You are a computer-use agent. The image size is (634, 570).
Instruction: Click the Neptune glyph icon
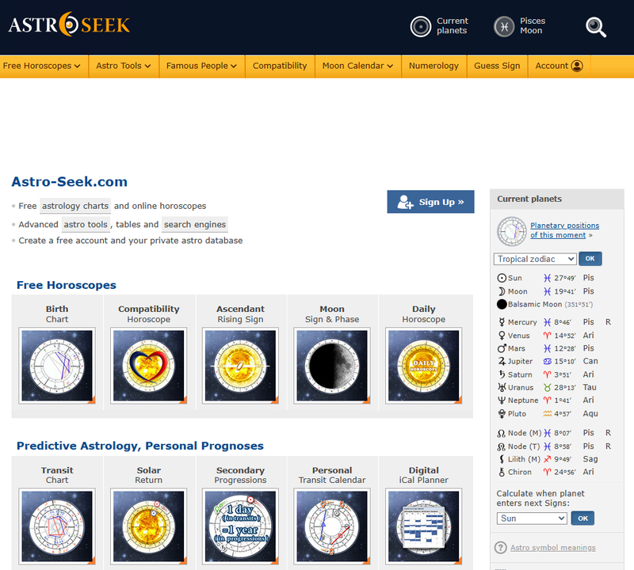tap(502, 401)
